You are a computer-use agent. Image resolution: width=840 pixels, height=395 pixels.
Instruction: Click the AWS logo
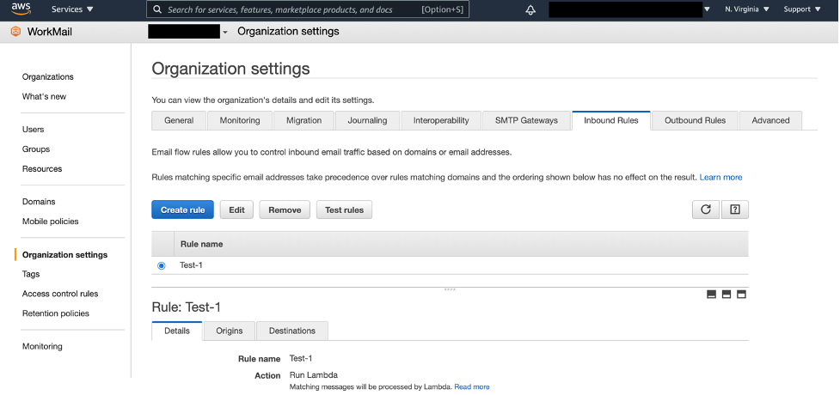[21, 9]
